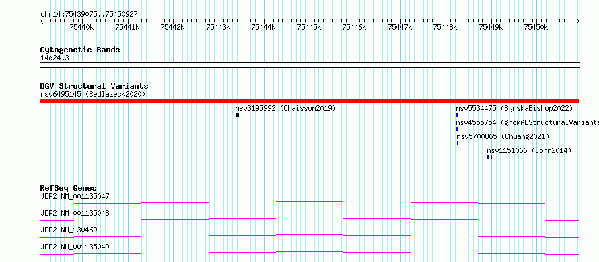Open nsv5700865 (Chuang2021) label
This screenshot has height=262, width=599.
coord(503,136)
